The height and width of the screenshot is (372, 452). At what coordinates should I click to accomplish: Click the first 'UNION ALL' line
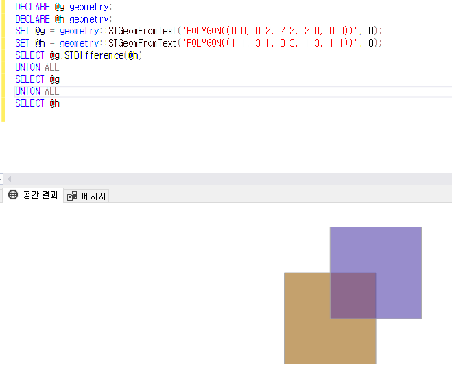pos(37,67)
